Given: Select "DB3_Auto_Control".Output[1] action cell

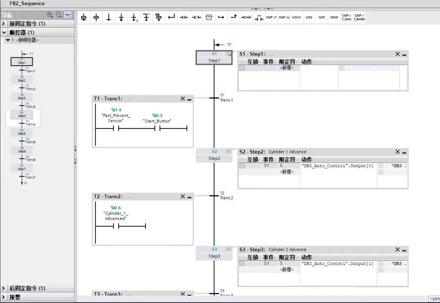Looking at the screenshot, I should pos(338,264).
